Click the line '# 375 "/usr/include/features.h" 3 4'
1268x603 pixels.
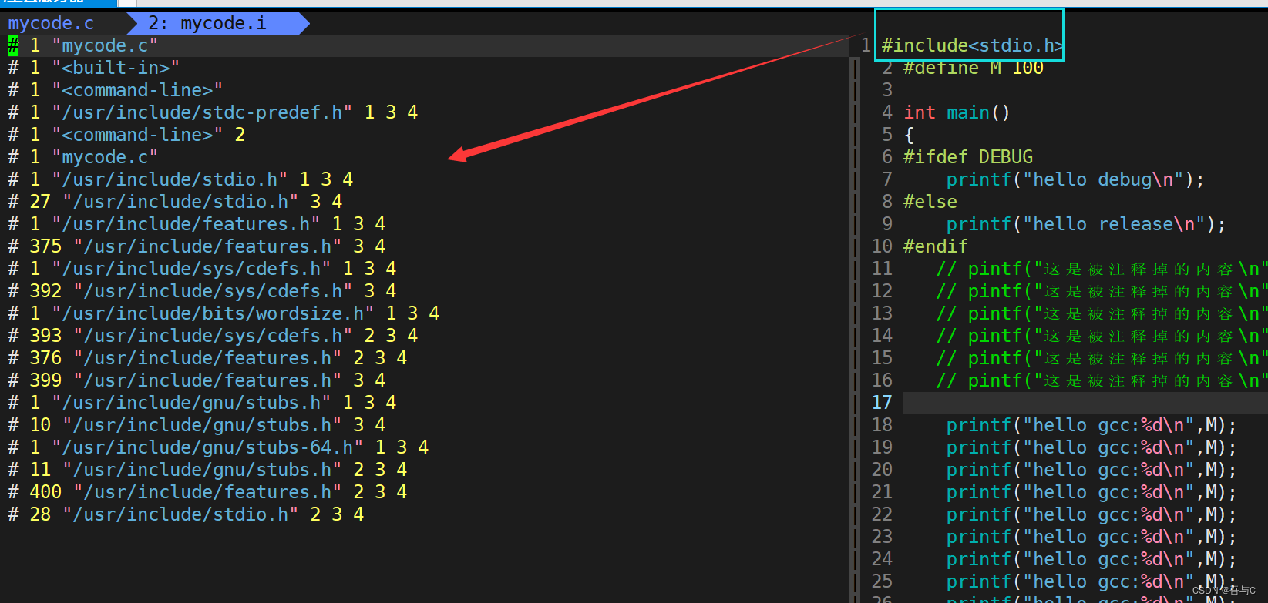tap(197, 246)
